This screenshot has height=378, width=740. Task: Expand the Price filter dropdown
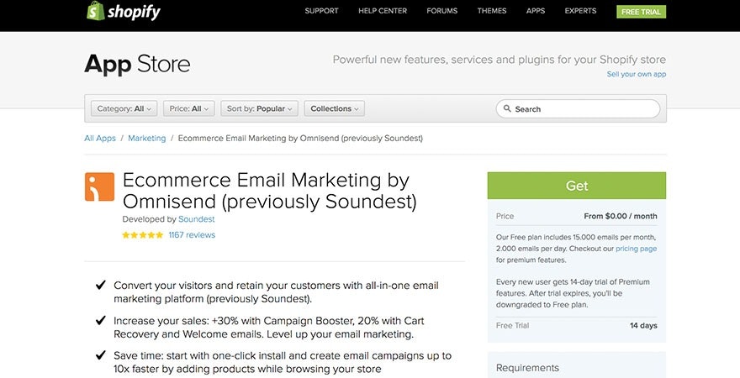click(188, 108)
